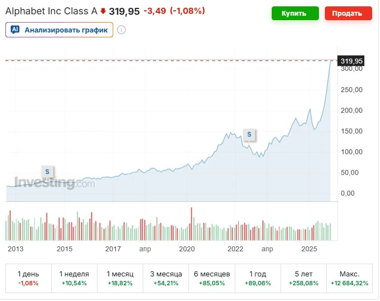Image resolution: width=380 pixels, height=301 pixels.
Task: Click the Investing.com watermark logo
Action: (54, 183)
